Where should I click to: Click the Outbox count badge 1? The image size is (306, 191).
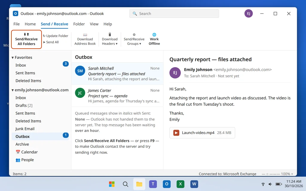[65, 135]
